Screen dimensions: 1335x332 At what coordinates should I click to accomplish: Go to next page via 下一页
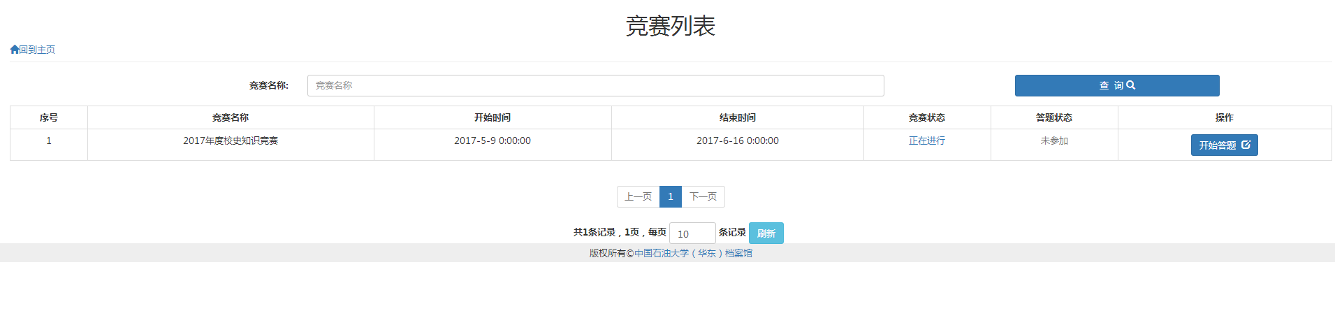pos(703,196)
